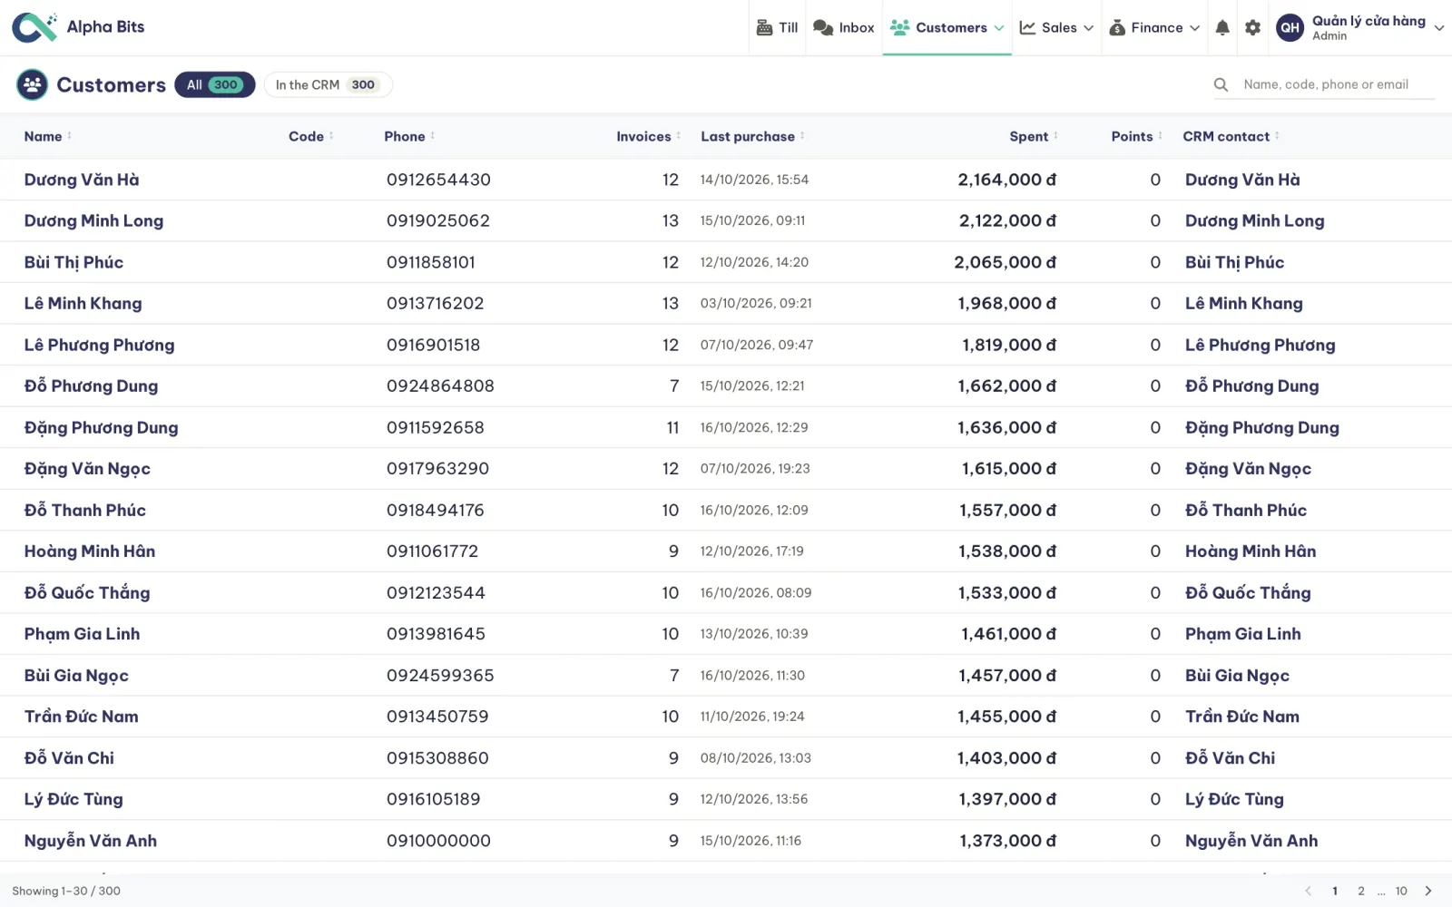
Task: Click the notifications bell icon
Action: (x=1222, y=28)
